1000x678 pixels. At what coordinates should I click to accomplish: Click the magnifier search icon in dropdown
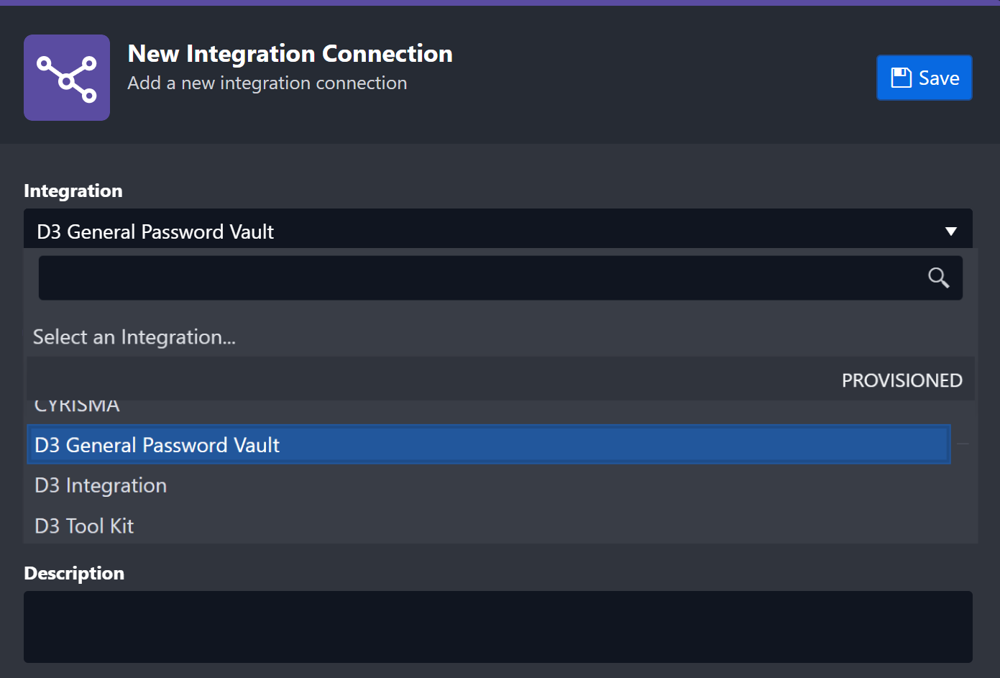(x=938, y=278)
